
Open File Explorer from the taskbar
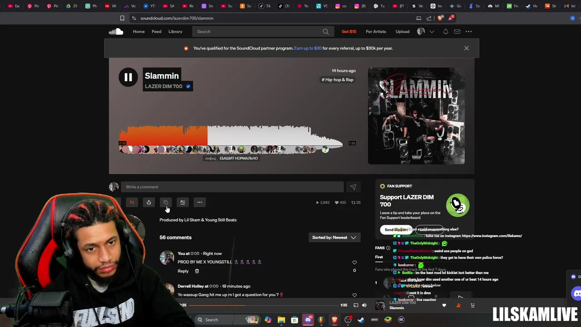281,320
